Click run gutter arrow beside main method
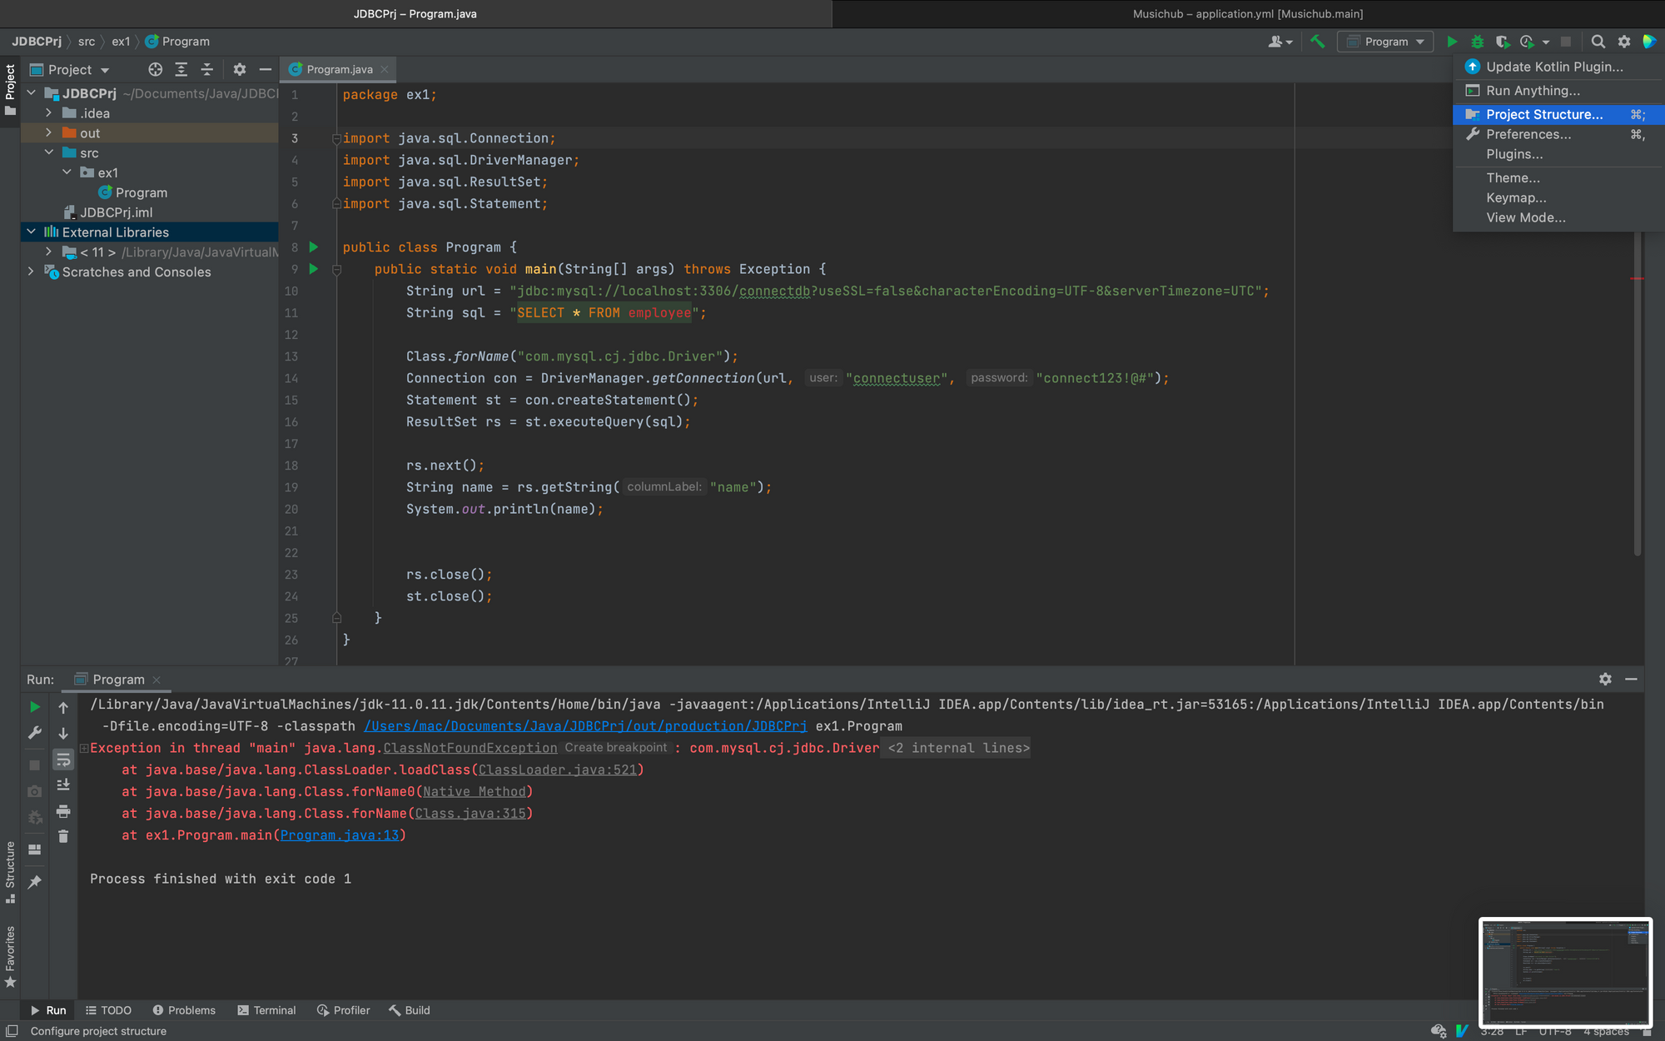 pyautogui.click(x=314, y=269)
